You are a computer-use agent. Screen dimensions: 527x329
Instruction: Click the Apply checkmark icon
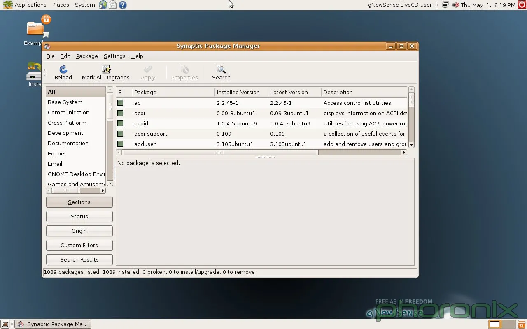[x=148, y=69]
